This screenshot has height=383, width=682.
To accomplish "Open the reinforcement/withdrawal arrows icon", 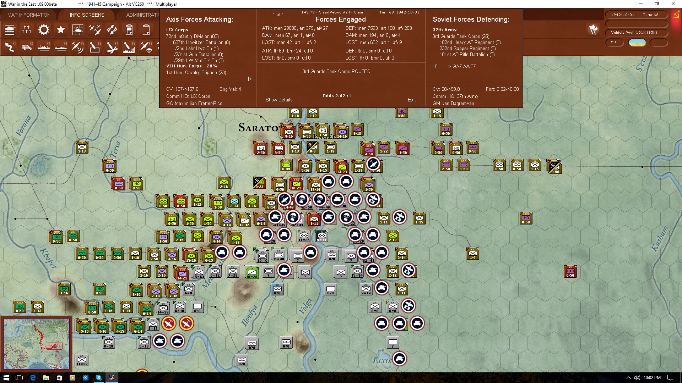I will click(x=112, y=30).
